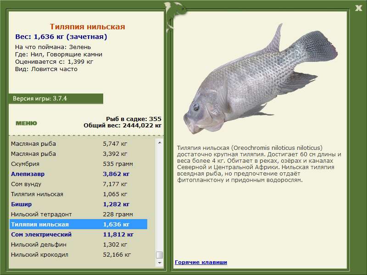367x275 pixels.
Task: Select Тиляпия нильская 1,065 кг entry
Action: 78,194
